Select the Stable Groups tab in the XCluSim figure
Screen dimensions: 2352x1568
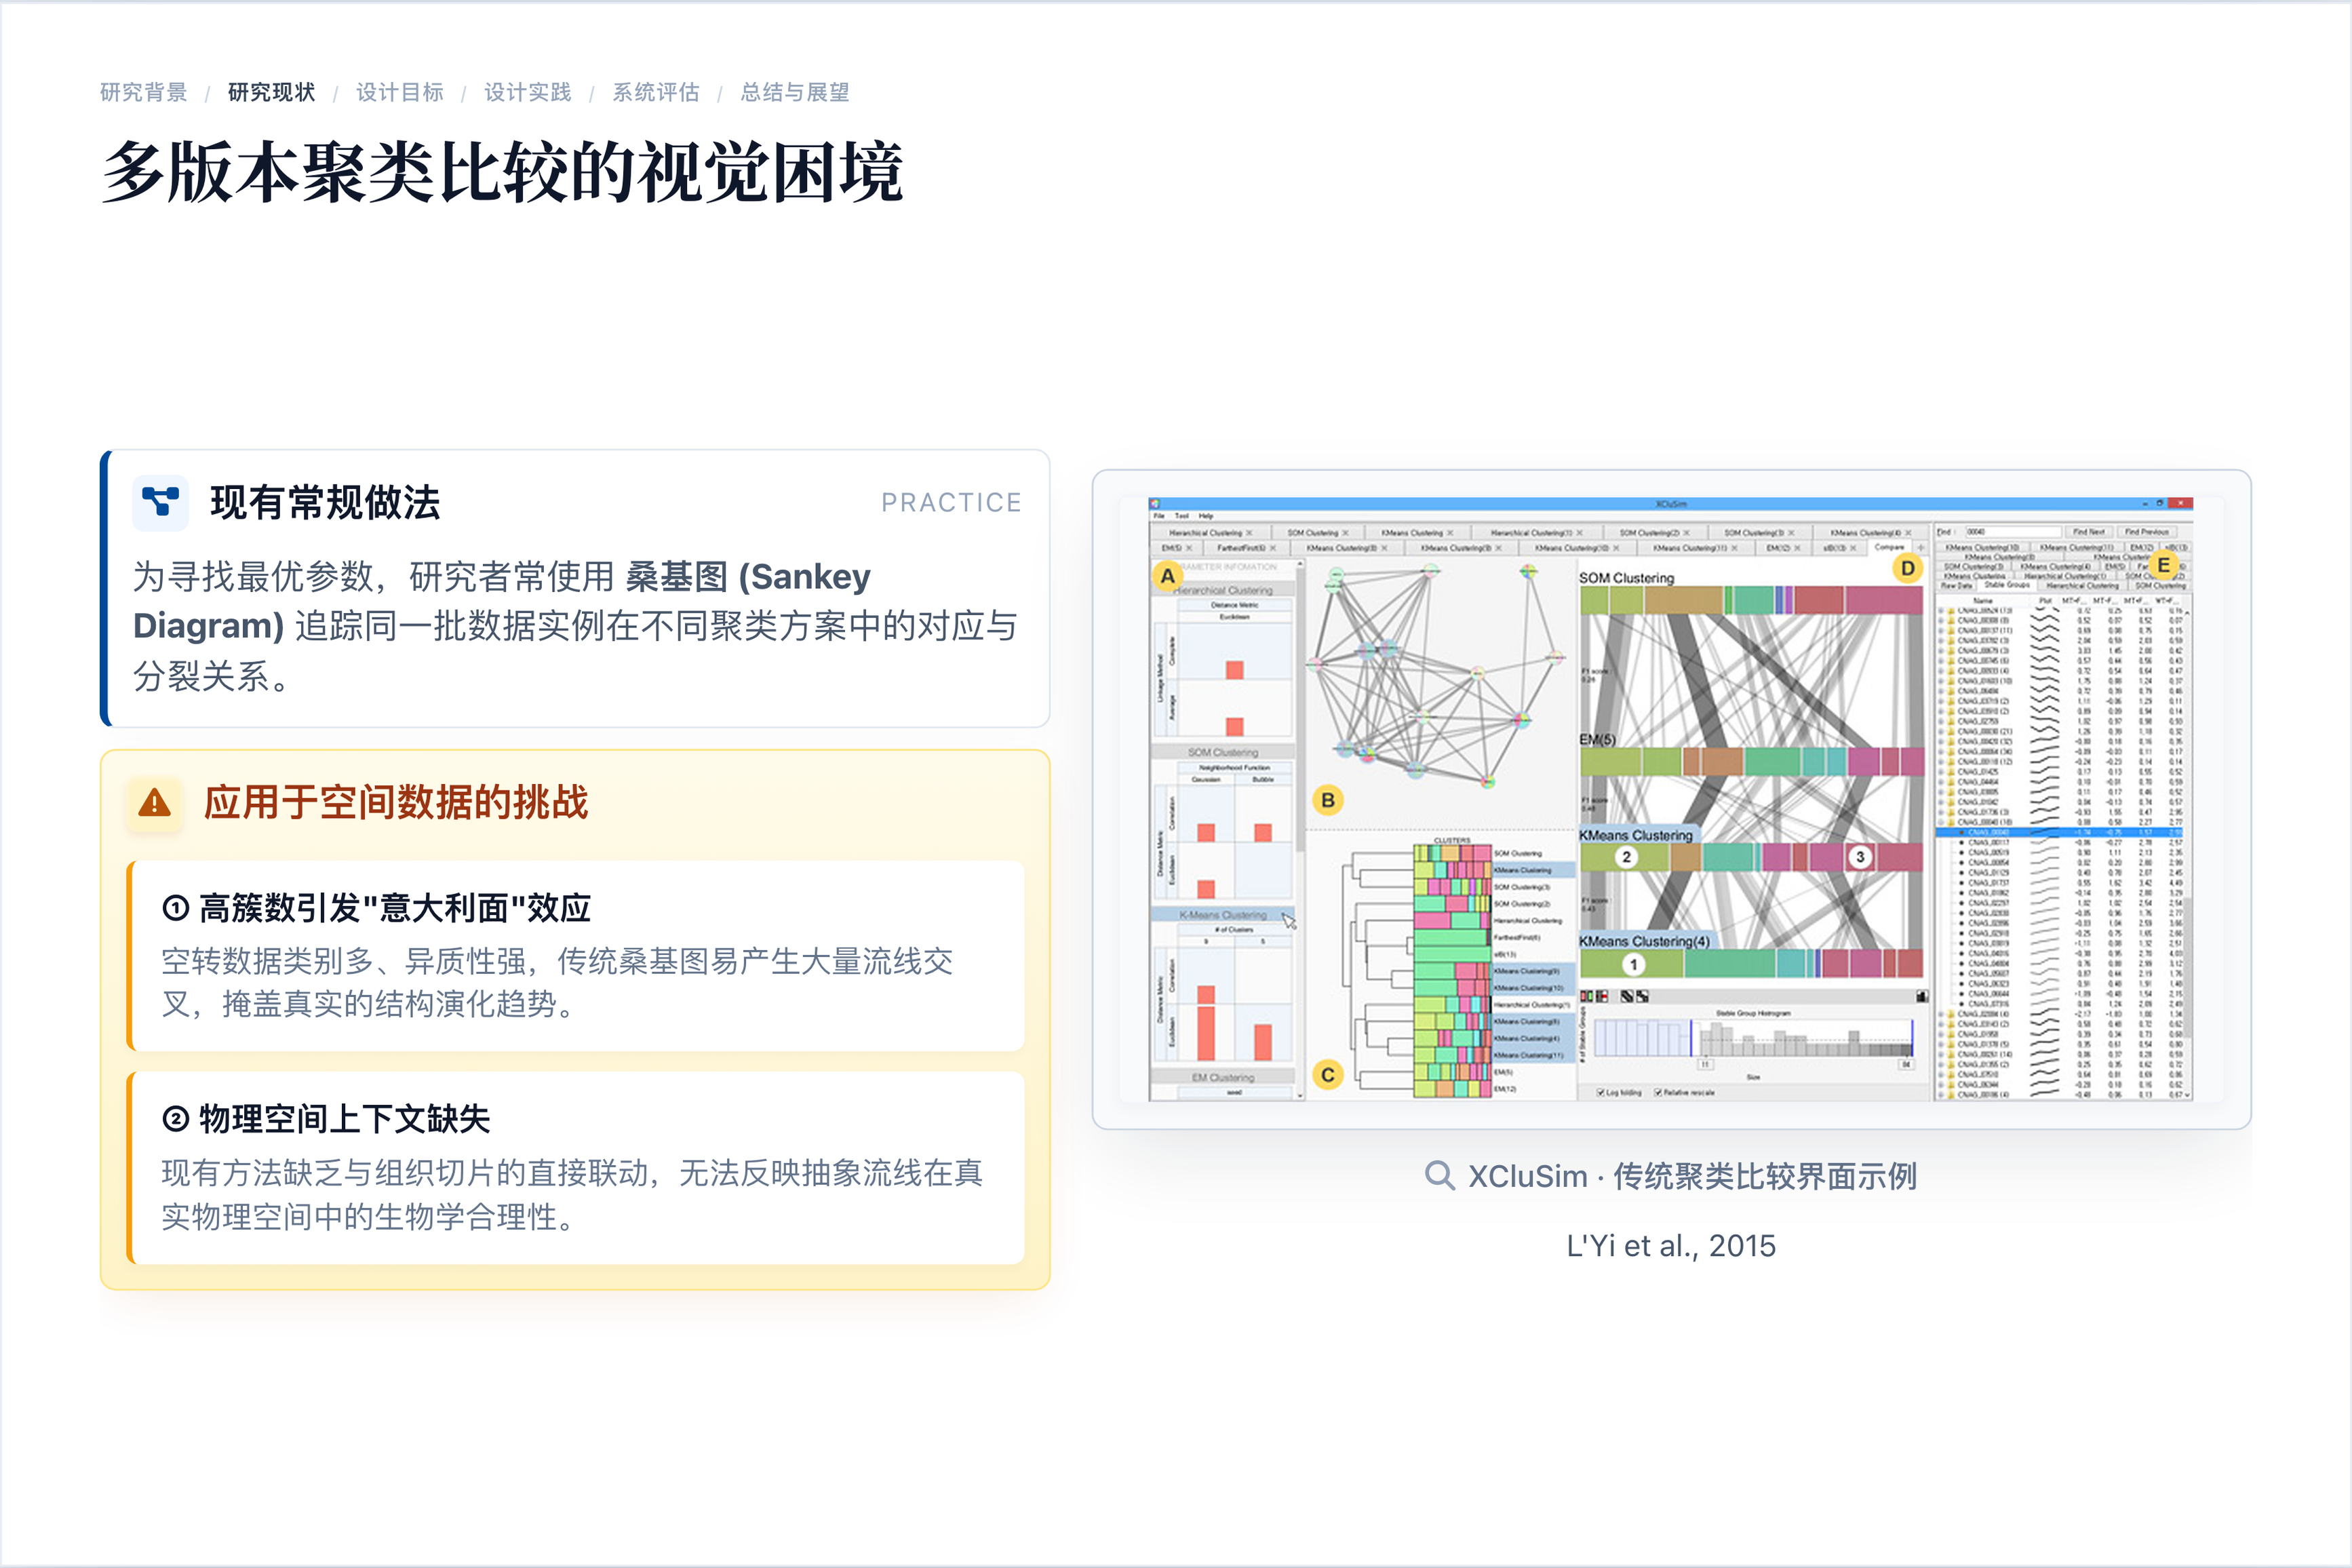tap(2007, 585)
